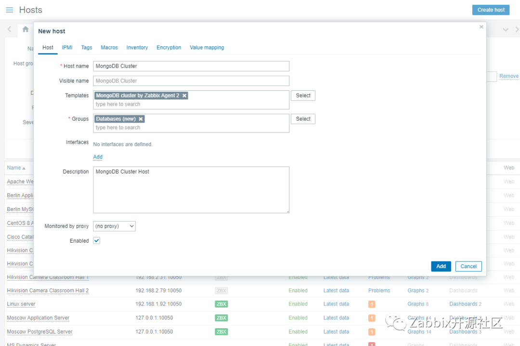Image resolution: width=520 pixels, height=346 pixels.
Task: Expand the filter chevron at top right
Action: [x=506, y=30]
